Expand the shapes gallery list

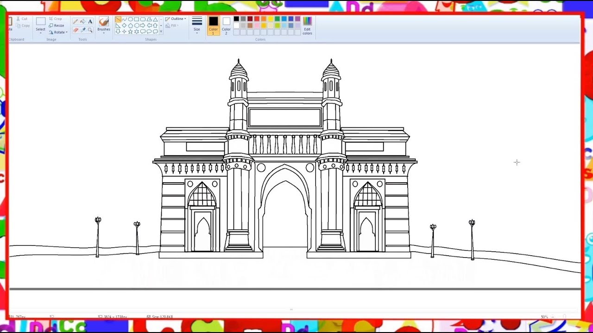tap(161, 32)
